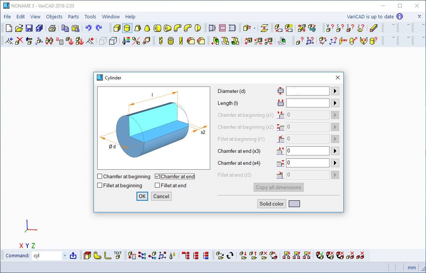The image size is (426, 273).
Task: Click the Redo arrow icon
Action: pyautogui.click(x=99, y=28)
